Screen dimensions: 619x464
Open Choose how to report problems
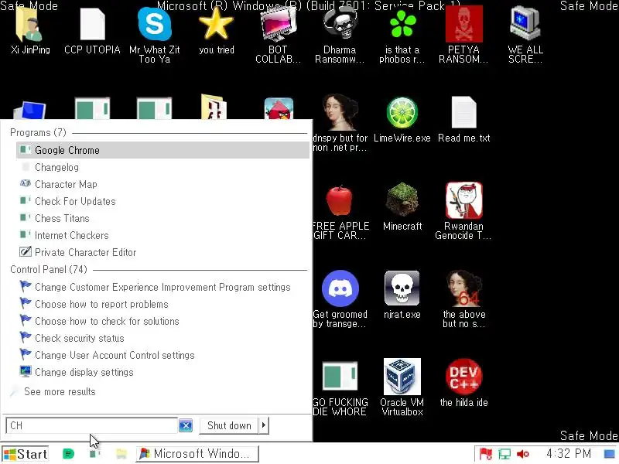point(162,304)
